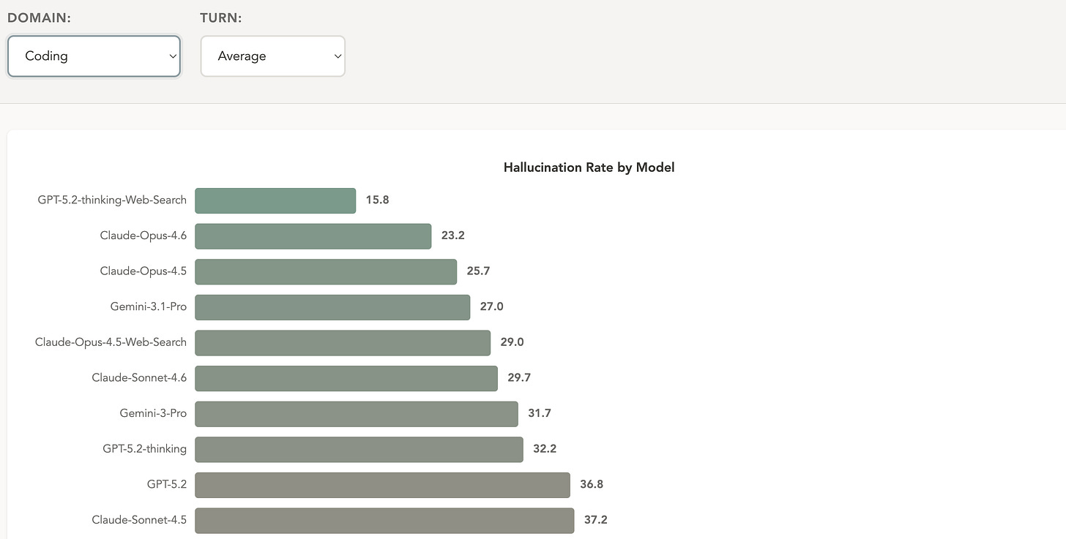The height and width of the screenshot is (539, 1066).
Task: Click the value 36.8
Action: coord(592,484)
